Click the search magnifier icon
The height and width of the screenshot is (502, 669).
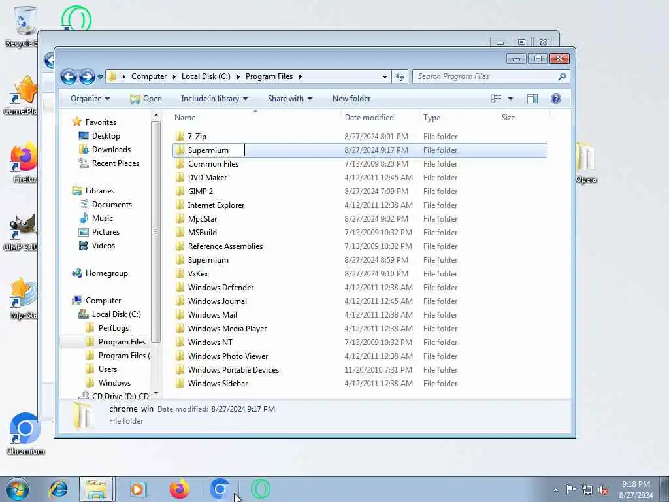pos(563,77)
